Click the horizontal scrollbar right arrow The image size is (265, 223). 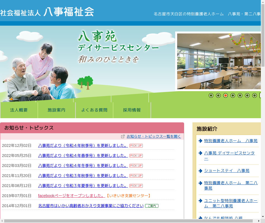[x=259, y=221]
